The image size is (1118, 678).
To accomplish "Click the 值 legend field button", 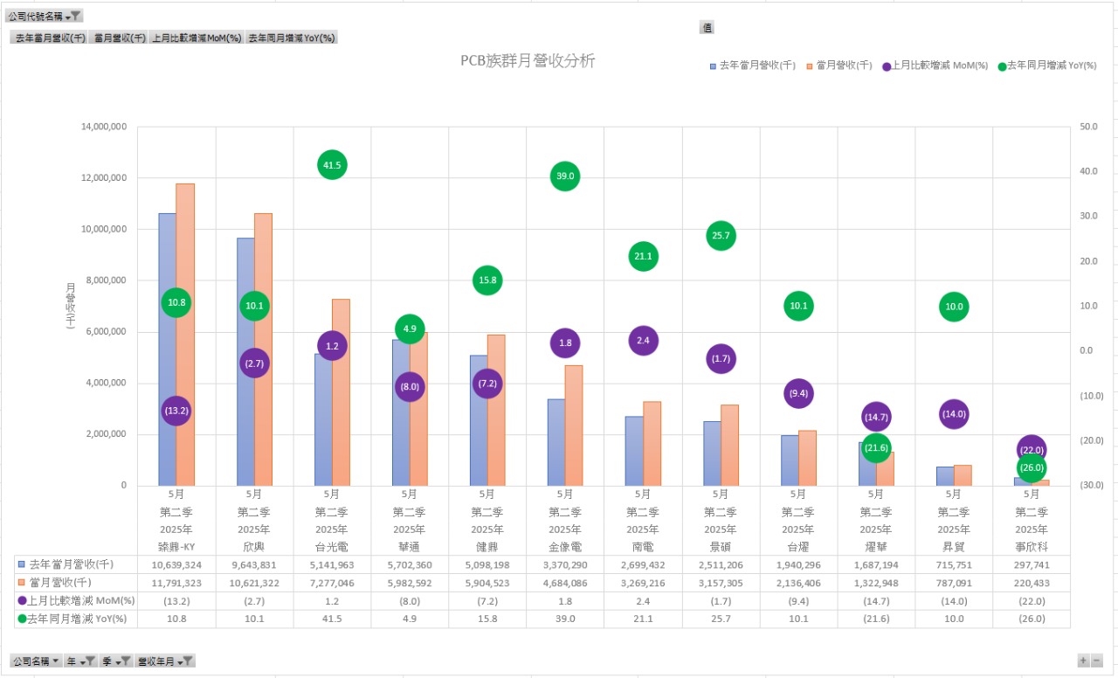I will pyautogui.click(x=707, y=28).
